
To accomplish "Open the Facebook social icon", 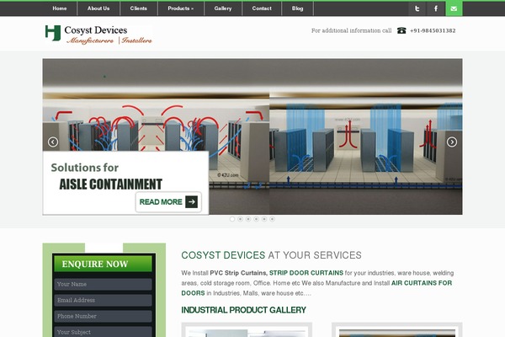I will [436, 8].
